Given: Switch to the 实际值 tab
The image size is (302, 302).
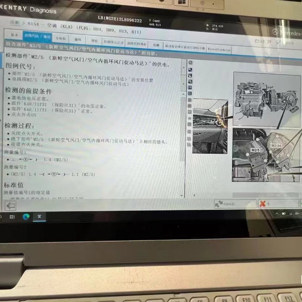Looking at the screenshot, I should pos(60,38).
